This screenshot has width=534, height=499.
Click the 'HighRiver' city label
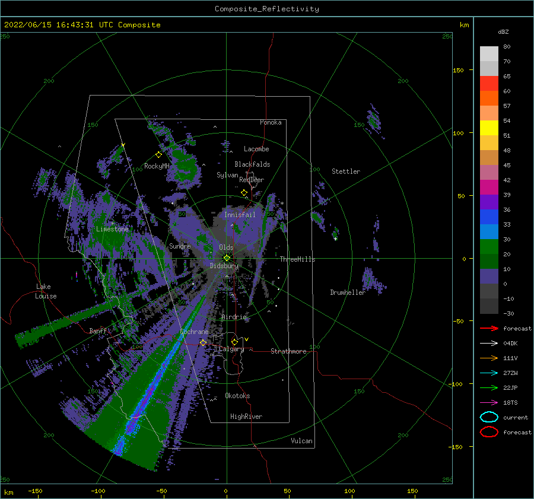pyautogui.click(x=246, y=417)
